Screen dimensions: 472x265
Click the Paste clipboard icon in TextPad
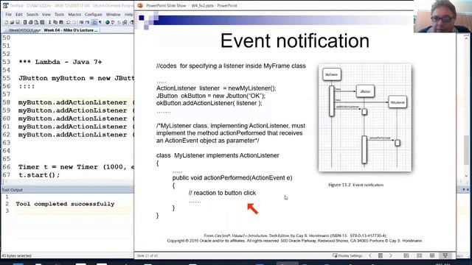[x=61, y=22]
